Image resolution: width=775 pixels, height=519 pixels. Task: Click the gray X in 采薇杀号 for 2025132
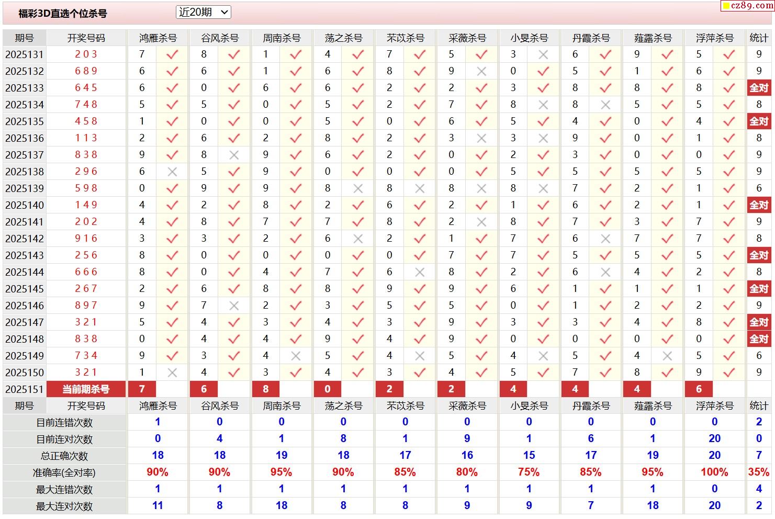click(481, 71)
